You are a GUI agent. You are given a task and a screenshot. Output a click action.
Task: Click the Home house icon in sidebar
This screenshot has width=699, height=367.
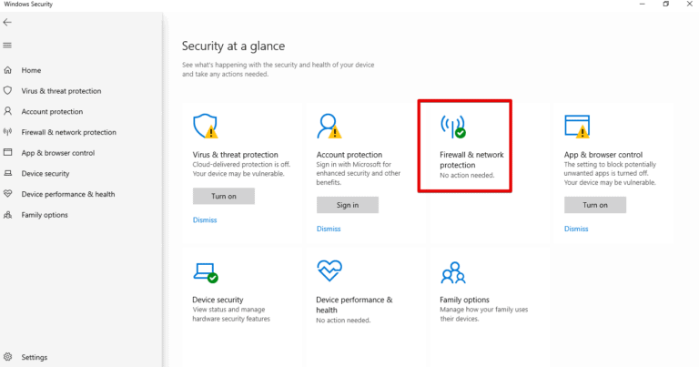tap(7, 70)
